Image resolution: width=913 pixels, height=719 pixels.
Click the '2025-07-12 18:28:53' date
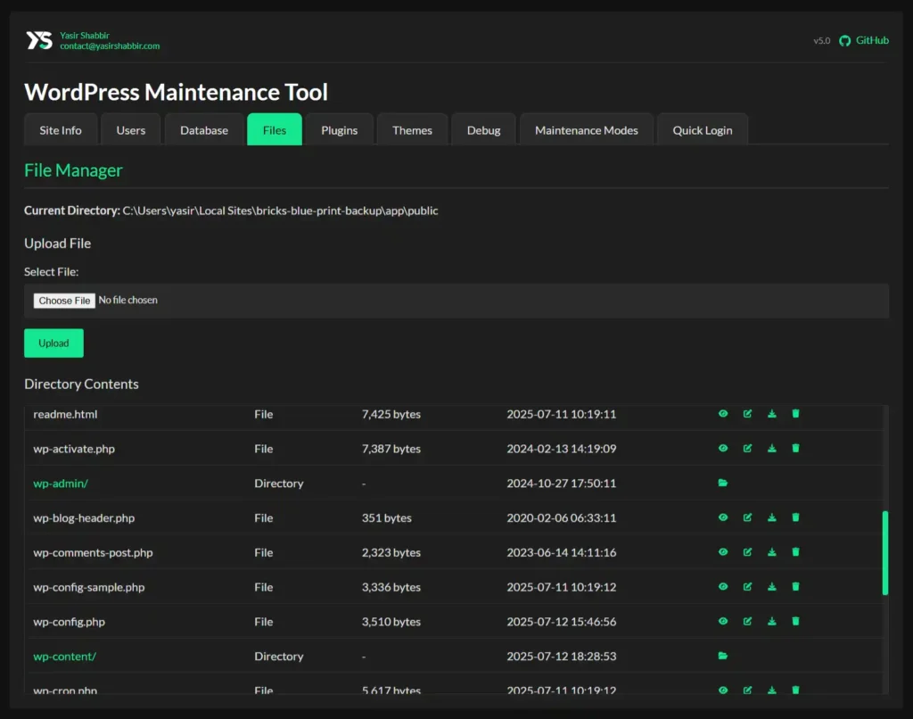coord(562,656)
